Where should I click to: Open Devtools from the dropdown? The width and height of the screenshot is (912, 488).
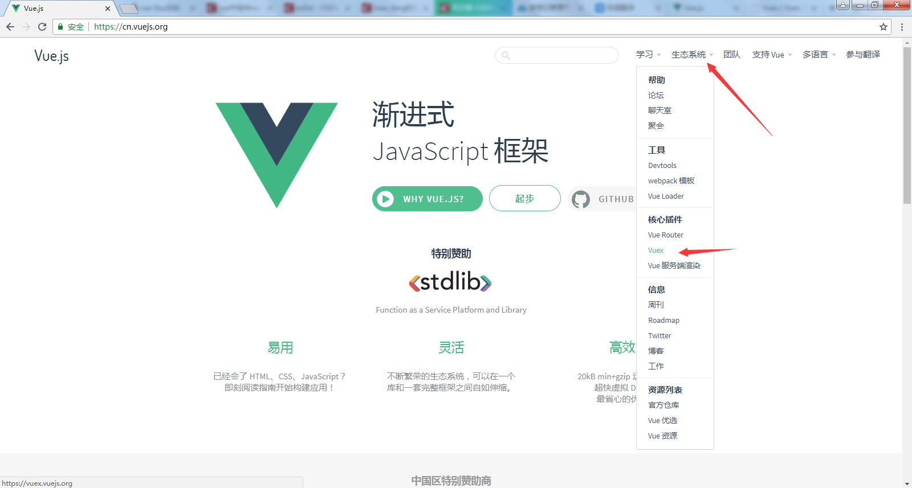(662, 166)
